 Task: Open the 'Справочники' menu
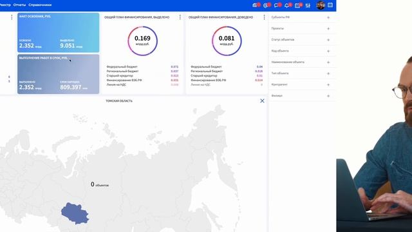tap(40, 5)
